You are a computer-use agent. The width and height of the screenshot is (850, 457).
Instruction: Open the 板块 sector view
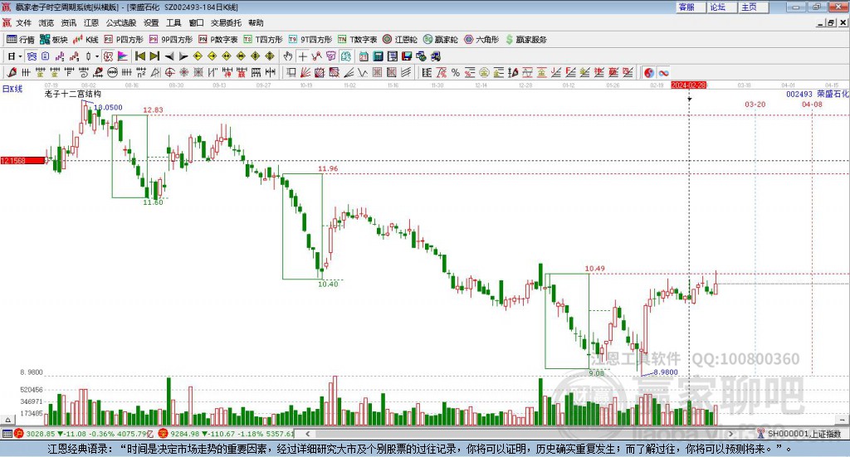coord(54,40)
